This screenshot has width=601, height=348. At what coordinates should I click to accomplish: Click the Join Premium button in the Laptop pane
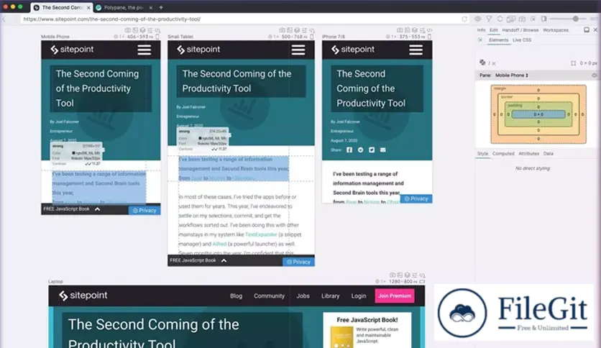pos(395,296)
